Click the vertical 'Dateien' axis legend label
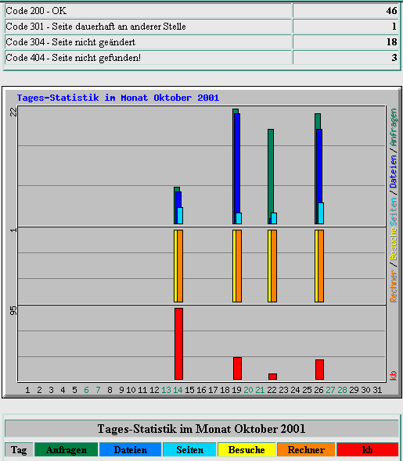The height and width of the screenshot is (461, 403). (x=394, y=172)
